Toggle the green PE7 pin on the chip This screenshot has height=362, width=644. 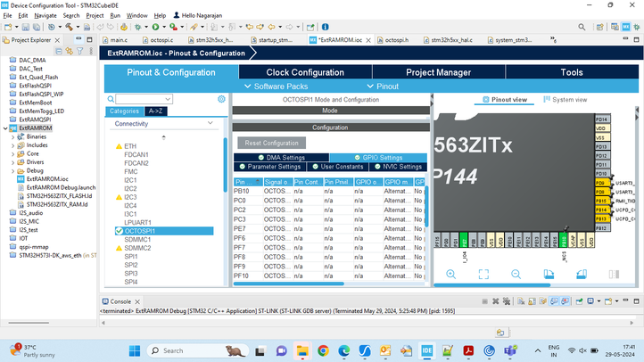click(x=464, y=240)
